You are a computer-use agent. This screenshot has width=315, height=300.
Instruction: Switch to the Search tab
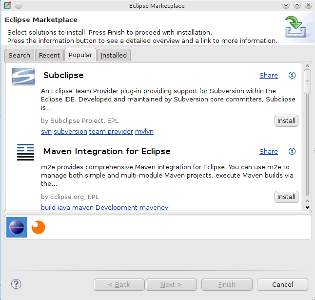(x=20, y=55)
